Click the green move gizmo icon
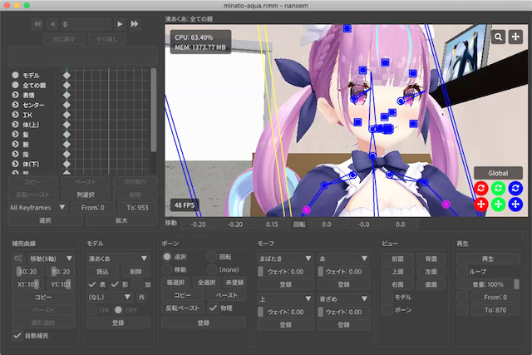 [498, 204]
